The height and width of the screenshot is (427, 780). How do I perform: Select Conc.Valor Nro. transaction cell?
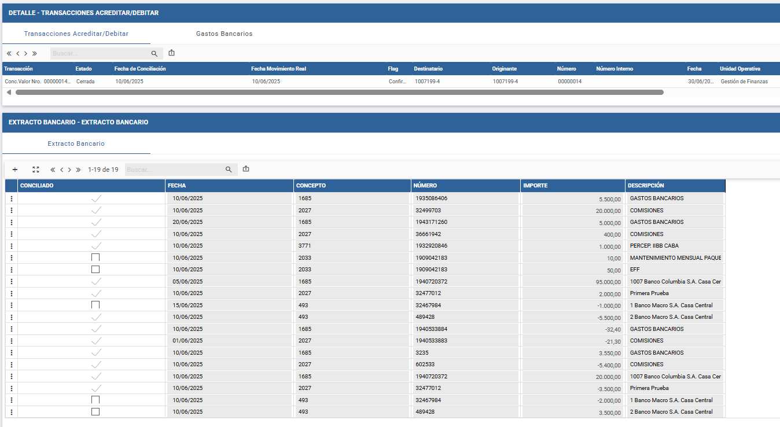point(38,82)
